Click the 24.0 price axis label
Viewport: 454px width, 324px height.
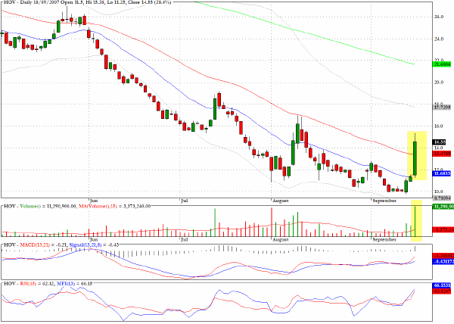439,39
